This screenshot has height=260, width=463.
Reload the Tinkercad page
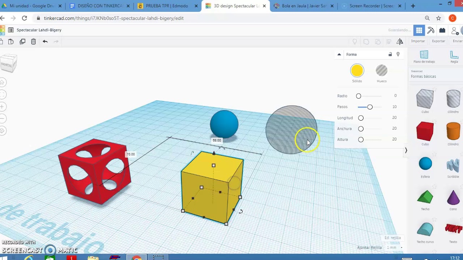tap(24, 18)
